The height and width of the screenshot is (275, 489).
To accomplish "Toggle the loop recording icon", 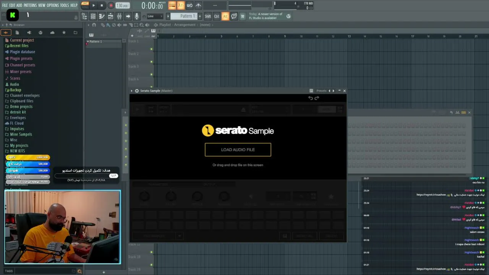I will pyautogui.click(x=189, y=5).
